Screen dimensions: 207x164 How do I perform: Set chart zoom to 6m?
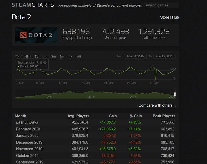pyautogui.click(x=62, y=57)
